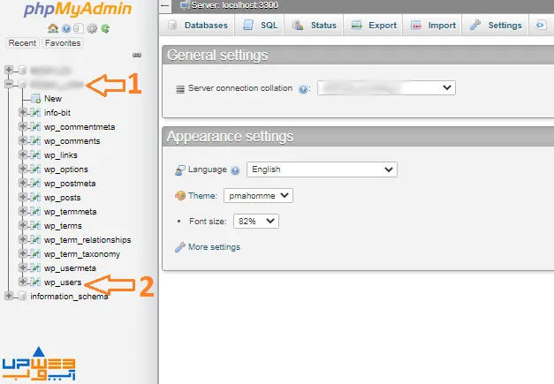This screenshot has height=384, width=554.
Task: Open the Status tab
Action: pos(314,26)
